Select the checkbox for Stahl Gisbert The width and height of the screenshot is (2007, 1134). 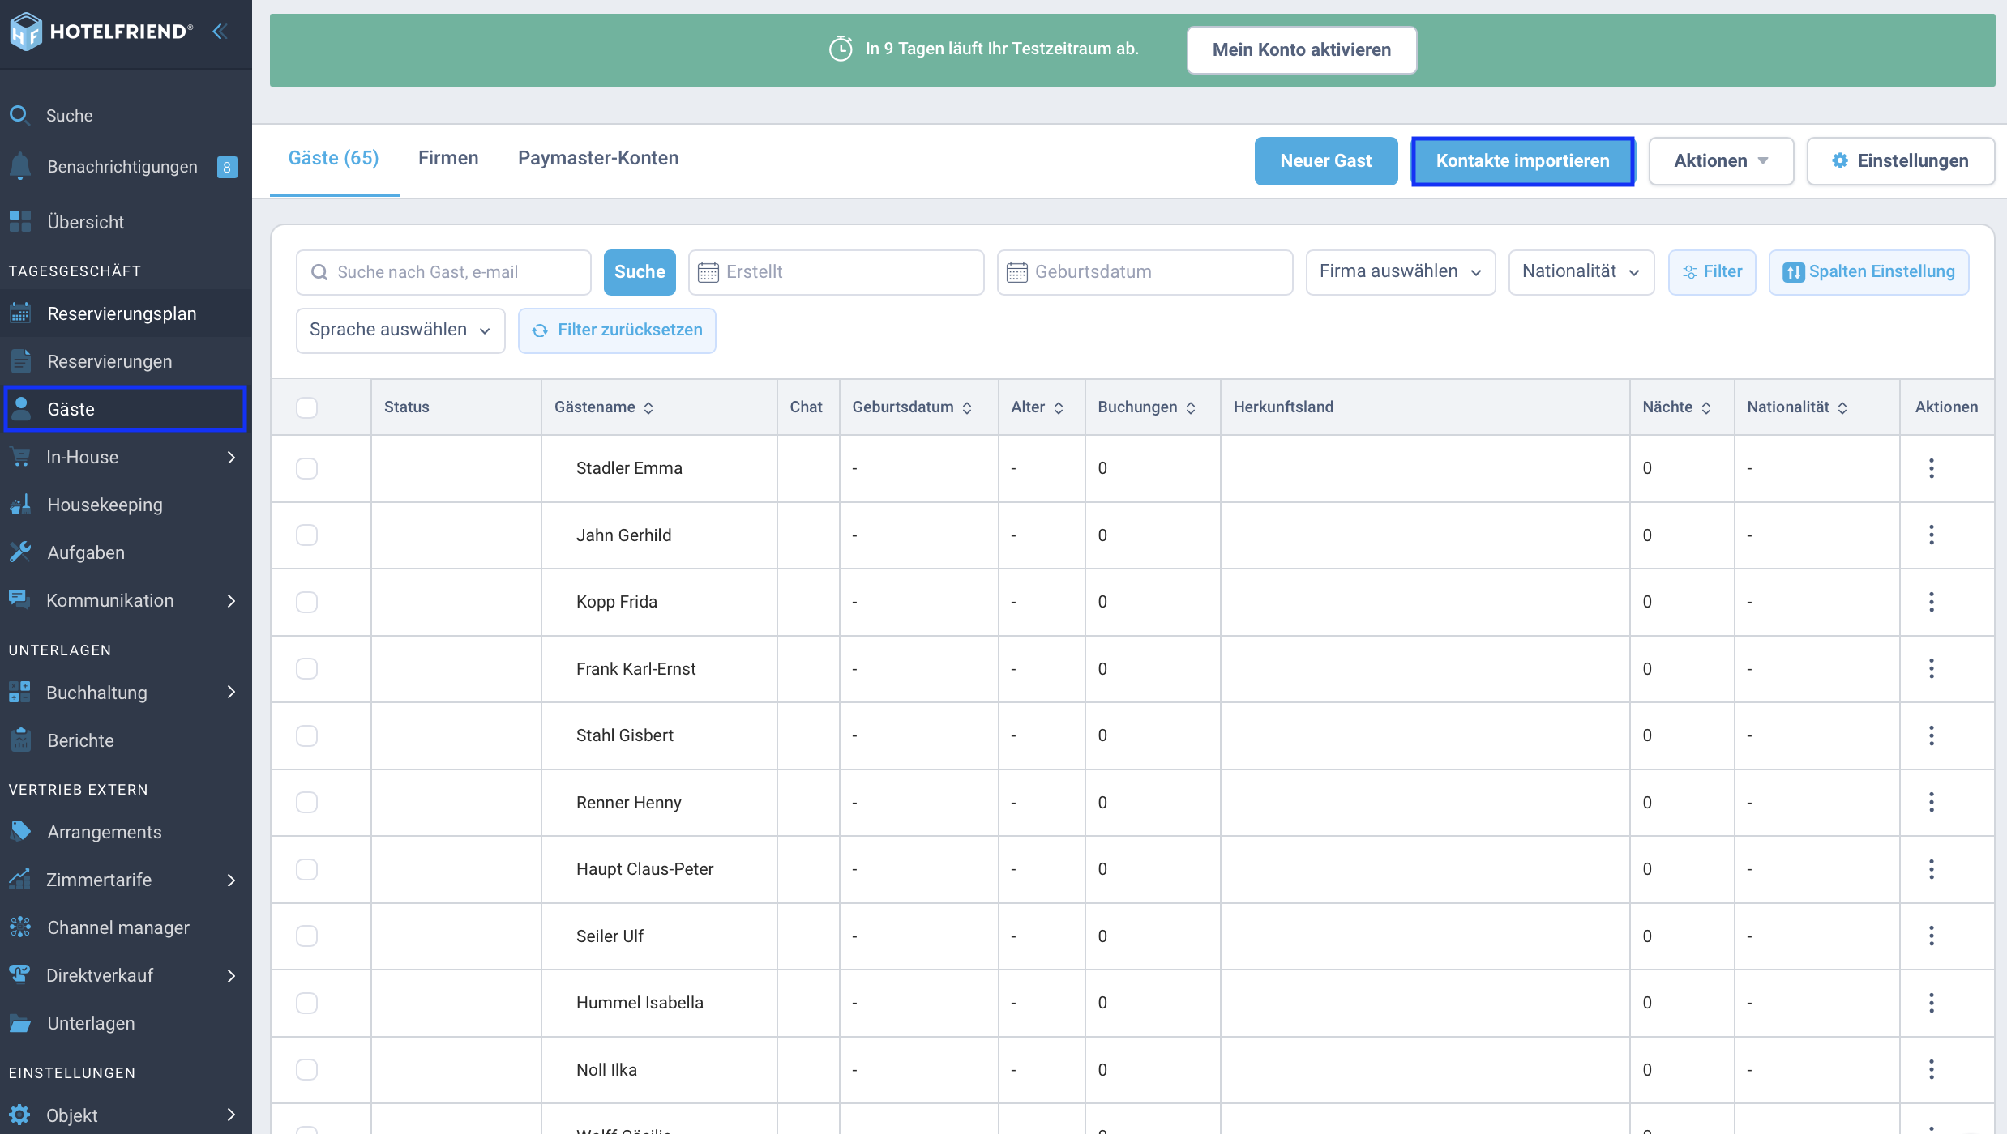pos(306,735)
